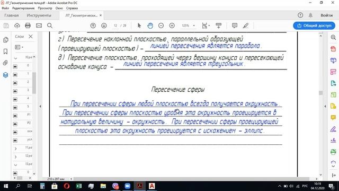Click the Войти sign-in link
Viewport: 339px width, 191px height.
326,15
